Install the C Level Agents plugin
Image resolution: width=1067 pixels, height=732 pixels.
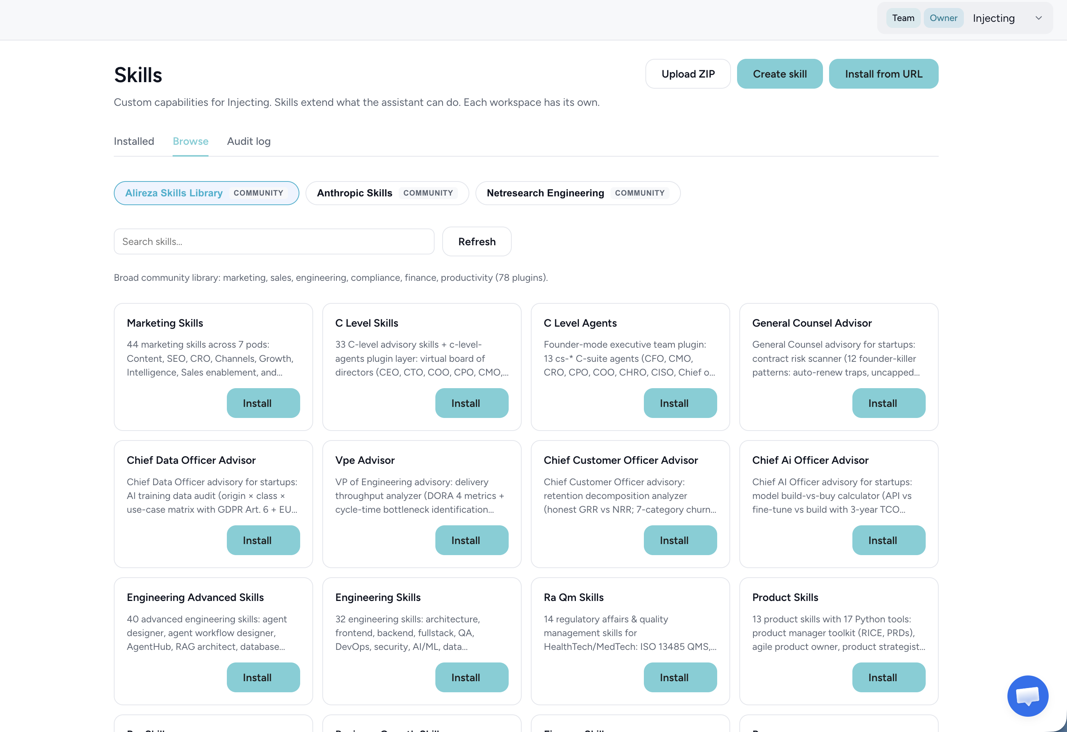[x=680, y=403]
